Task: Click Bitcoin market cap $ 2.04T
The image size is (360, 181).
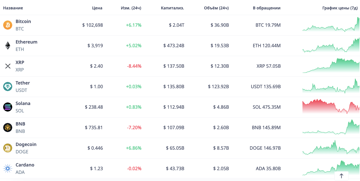Action: (x=177, y=25)
